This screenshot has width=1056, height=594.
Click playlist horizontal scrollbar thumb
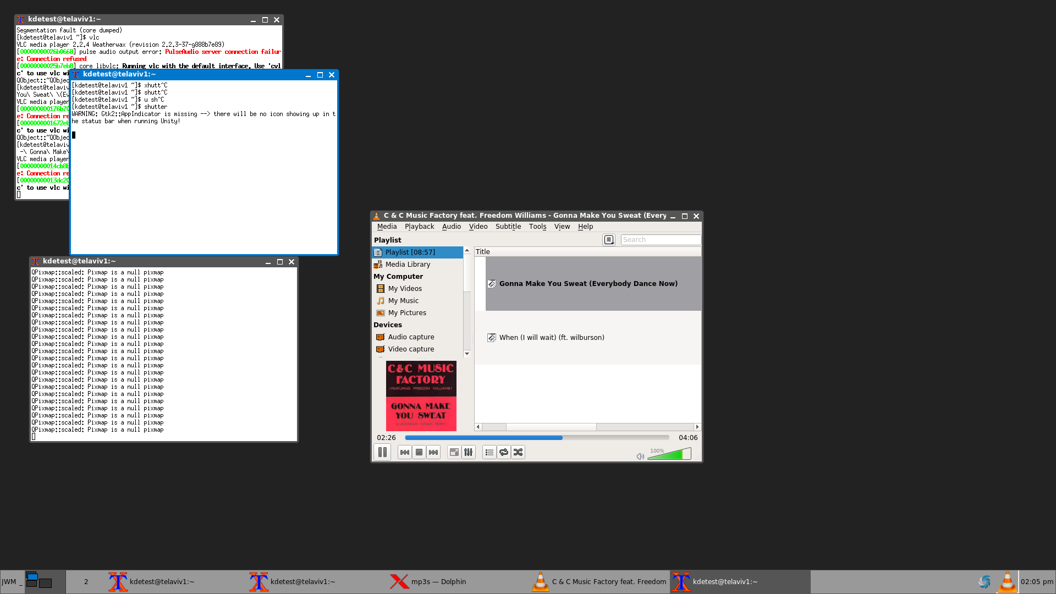tap(551, 427)
